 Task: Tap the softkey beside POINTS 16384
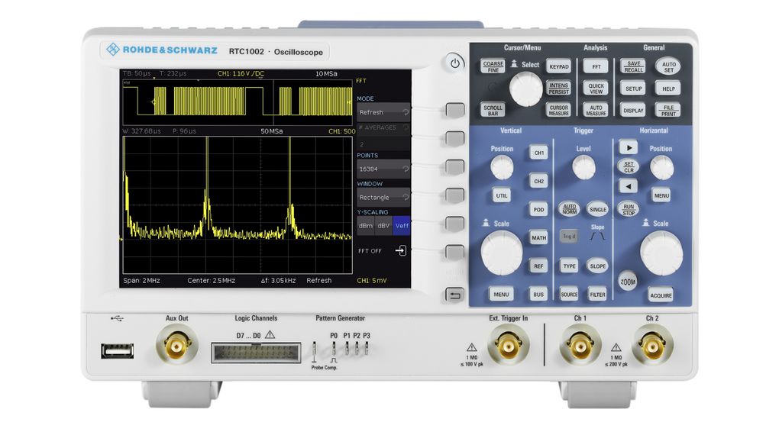[454, 166]
